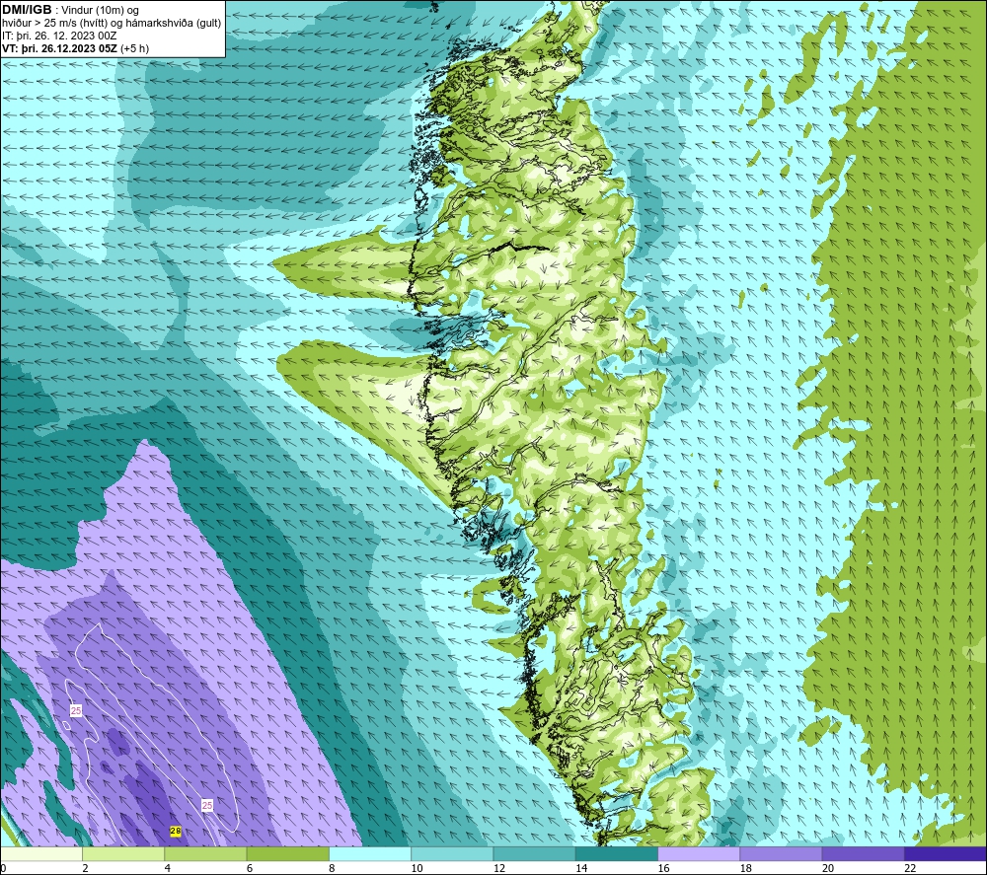Click the legend scale value 6
This screenshot has width=987, height=875.
[250, 868]
